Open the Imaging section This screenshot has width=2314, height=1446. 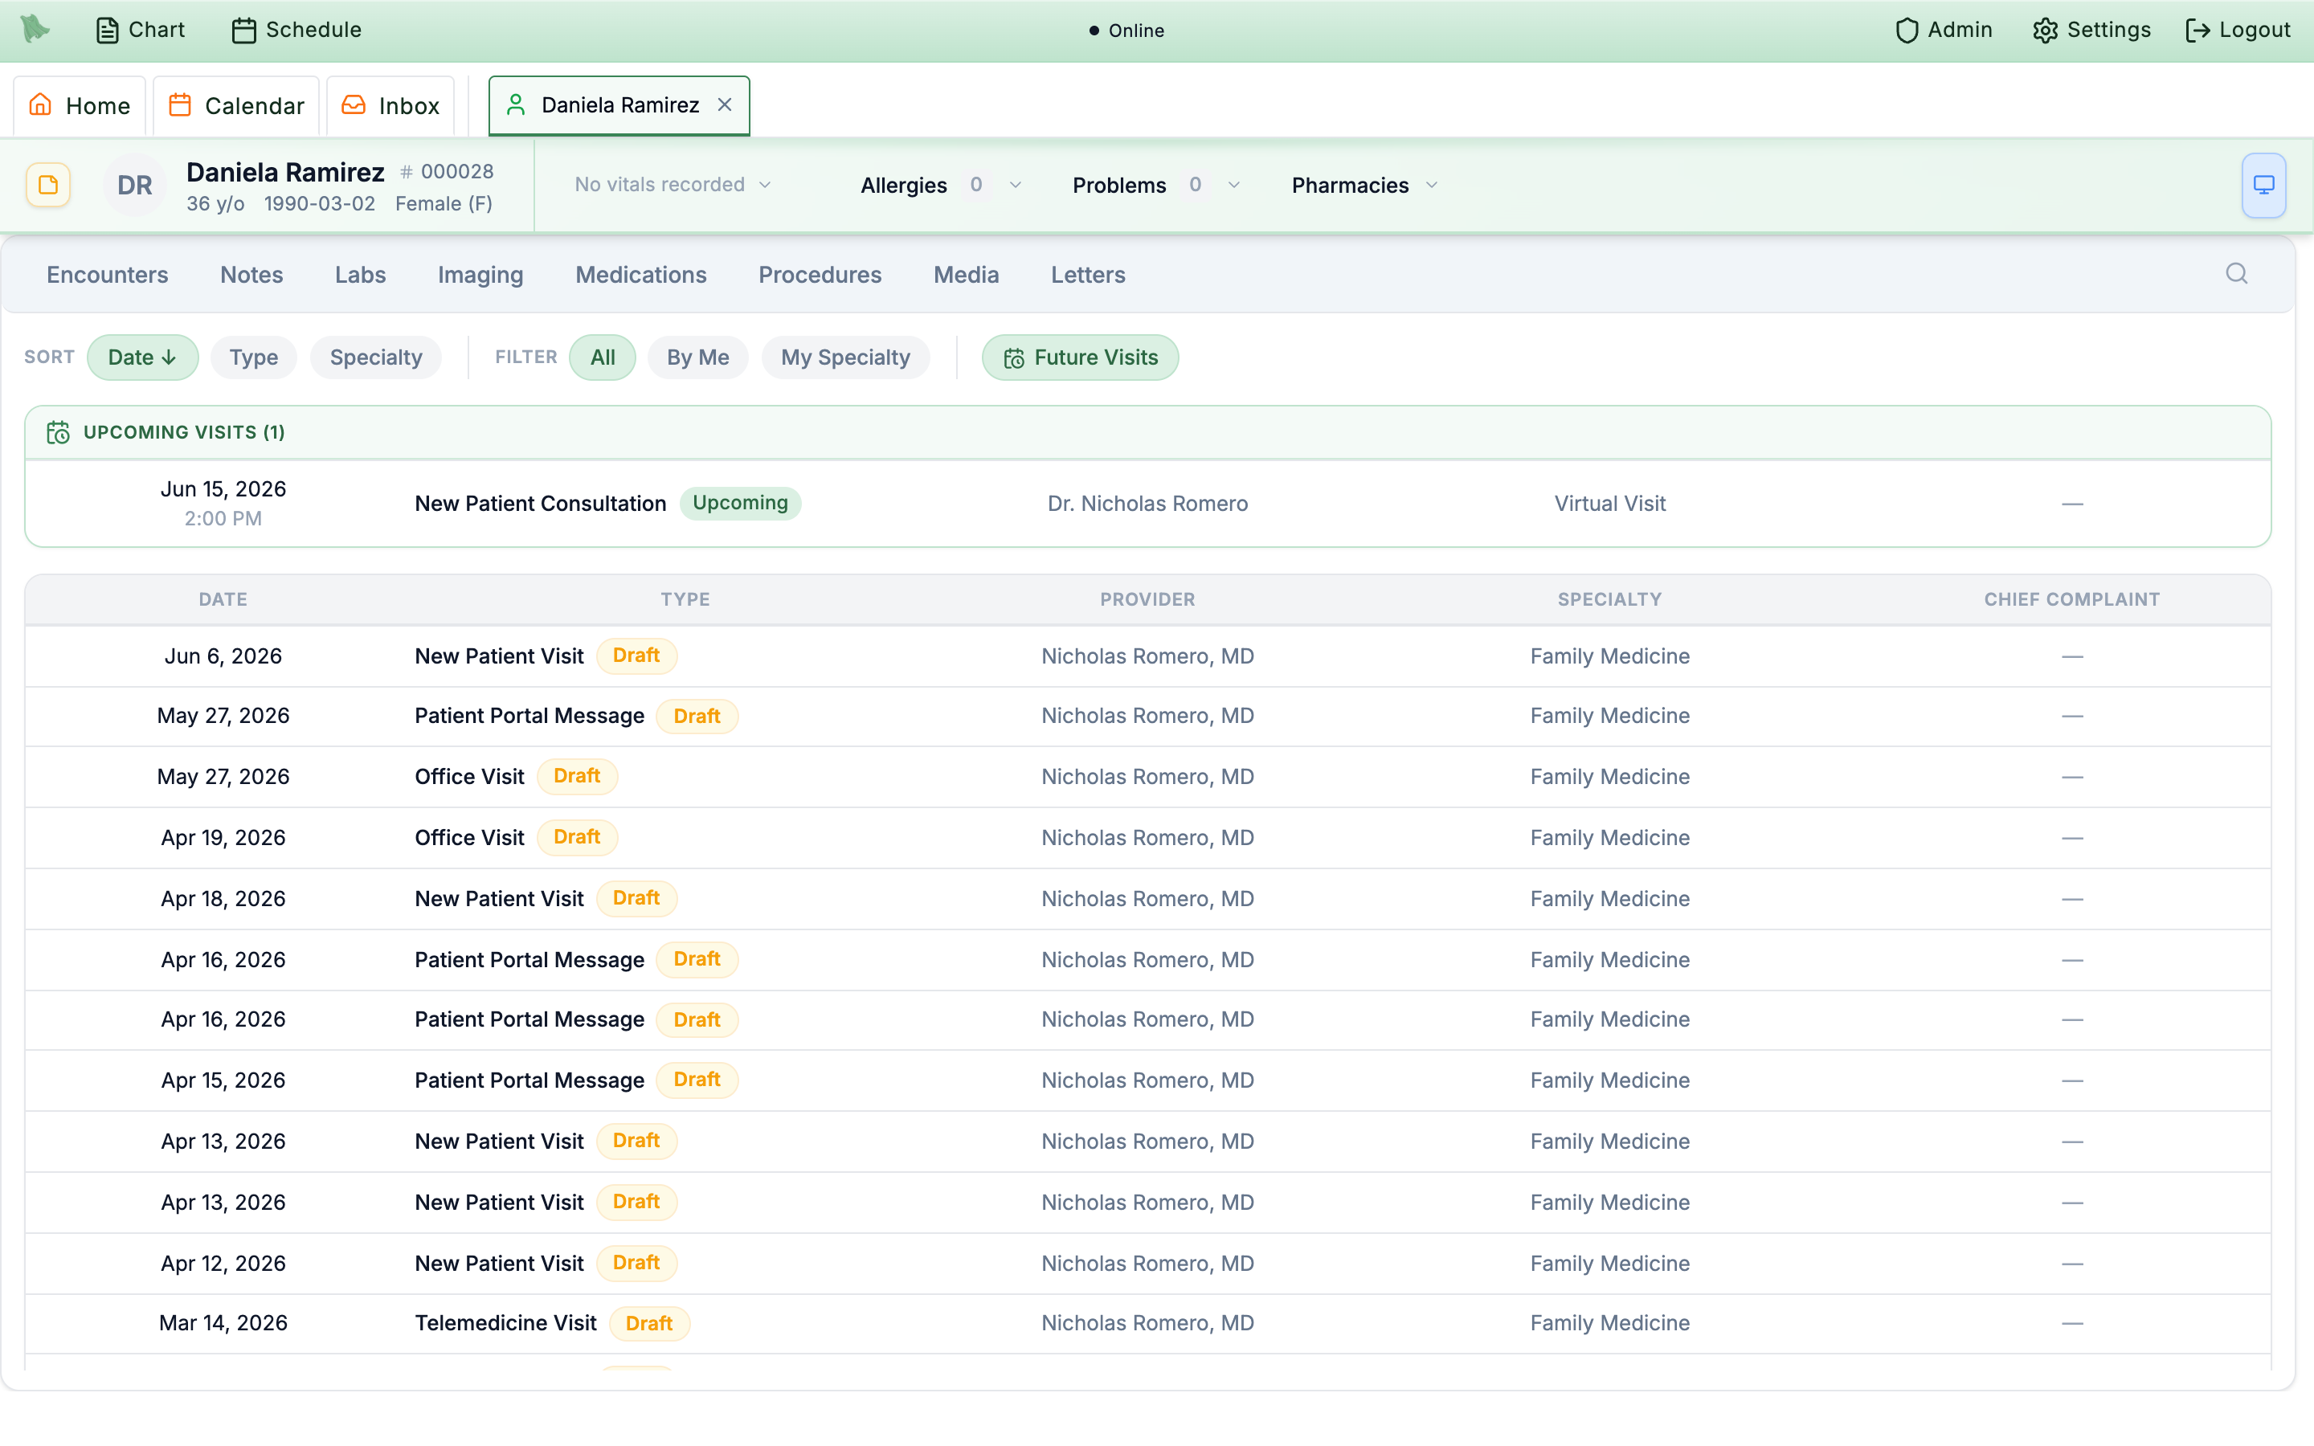coord(480,275)
